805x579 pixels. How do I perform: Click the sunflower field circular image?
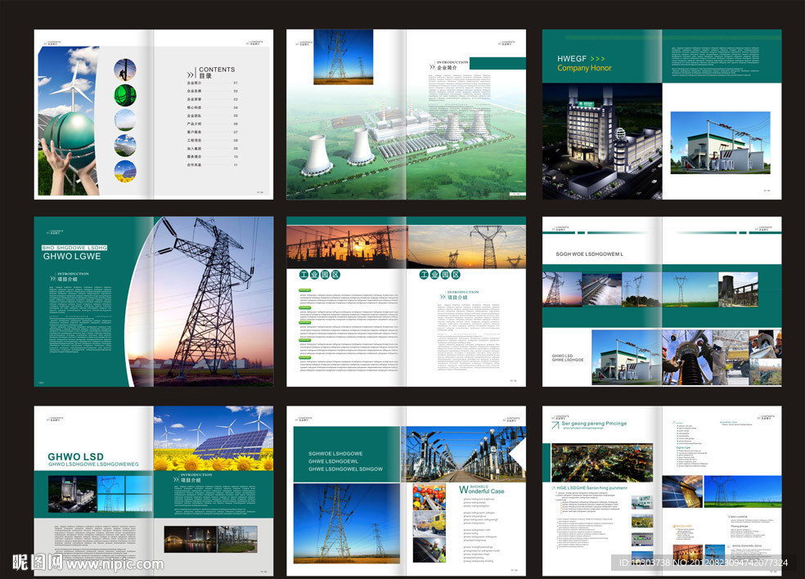point(125,171)
